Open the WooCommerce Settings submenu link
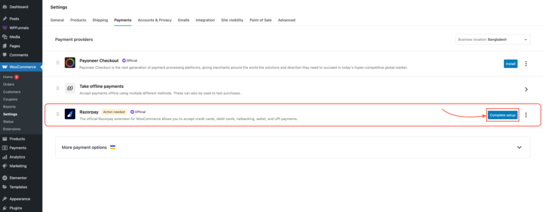Viewport: 543px width, 212px height. (x=10, y=114)
